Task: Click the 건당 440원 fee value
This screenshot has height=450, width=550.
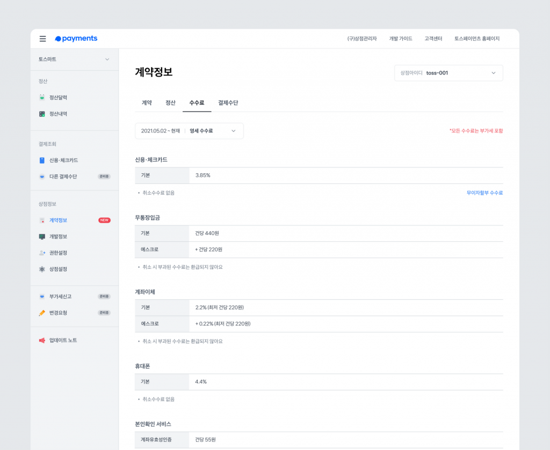Action: click(207, 233)
